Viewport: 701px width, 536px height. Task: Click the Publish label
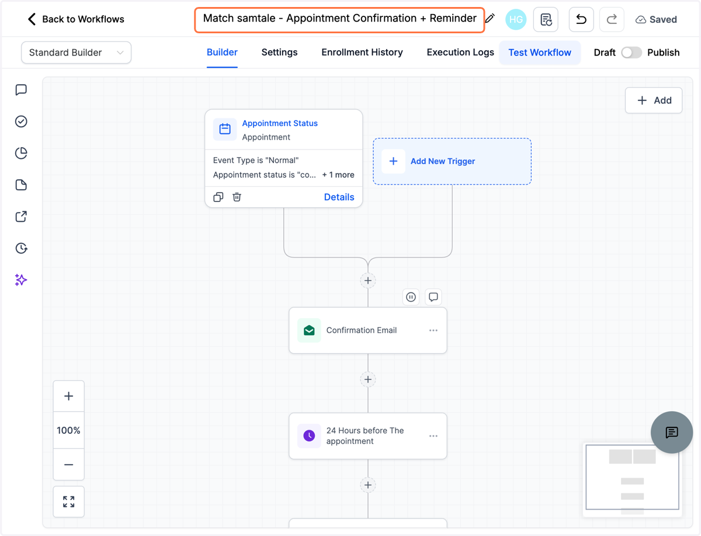(x=664, y=53)
